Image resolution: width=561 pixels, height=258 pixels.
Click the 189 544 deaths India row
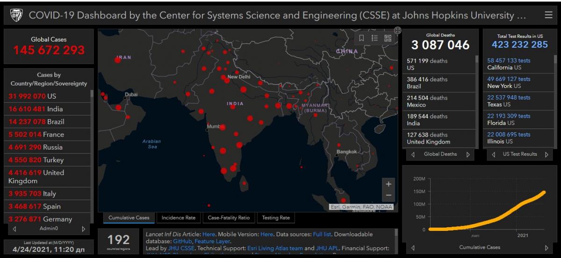pos(439,120)
